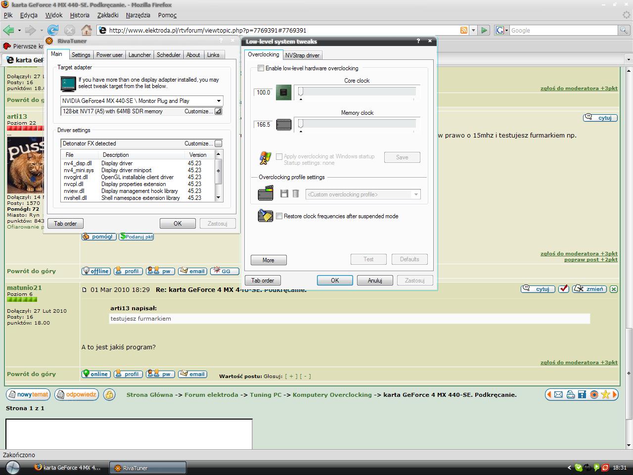Show hidden system tray icons
This screenshot has height=475, width=633.
[569, 468]
